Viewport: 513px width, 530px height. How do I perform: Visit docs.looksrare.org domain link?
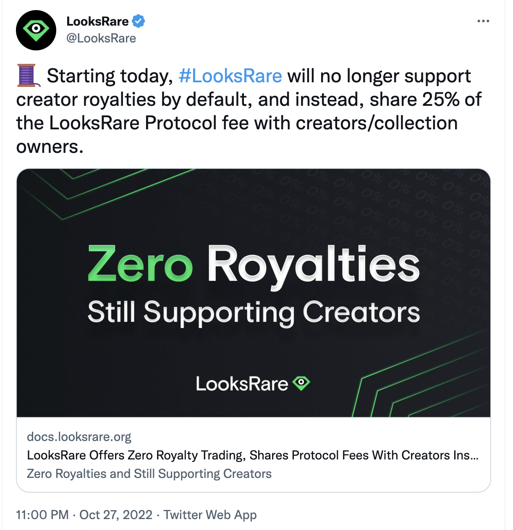tap(79, 437)
